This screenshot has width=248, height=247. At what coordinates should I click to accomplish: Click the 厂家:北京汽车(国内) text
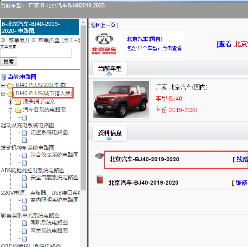click(x=181, y=87)
